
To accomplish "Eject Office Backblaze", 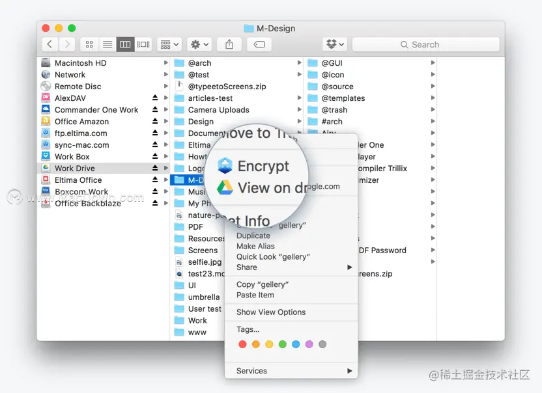I will 155,204.
